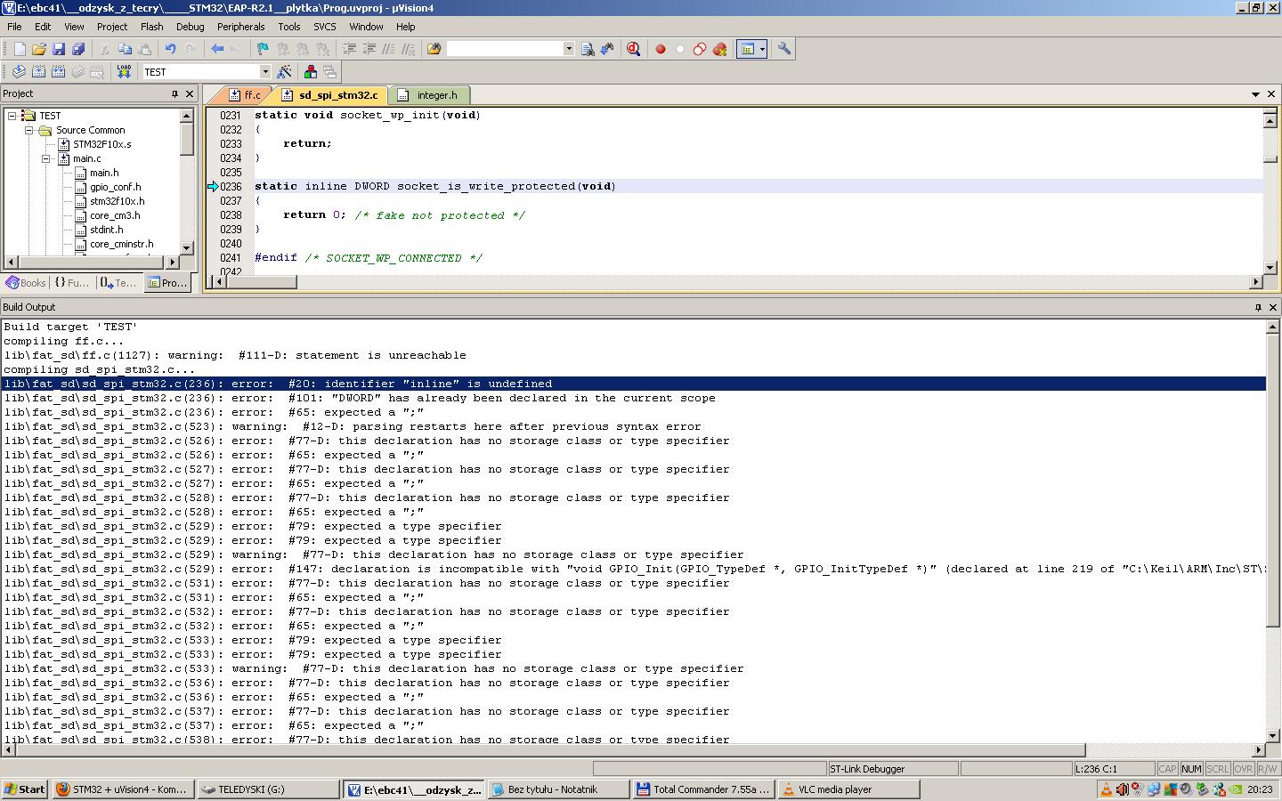Select stm32f10x.h in project tree

[x=117, y=201]
